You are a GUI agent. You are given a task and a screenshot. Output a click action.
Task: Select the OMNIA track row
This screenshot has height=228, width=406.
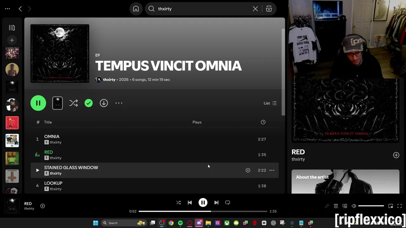pos(154,139)
